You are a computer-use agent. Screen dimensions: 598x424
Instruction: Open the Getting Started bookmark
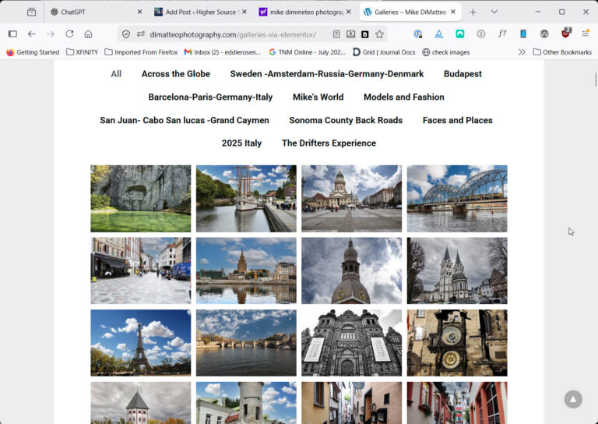coord(33,52)
